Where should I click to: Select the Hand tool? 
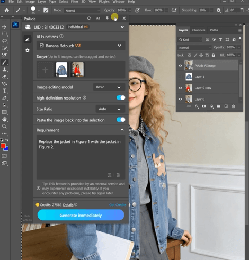click(x=4, y=119)
